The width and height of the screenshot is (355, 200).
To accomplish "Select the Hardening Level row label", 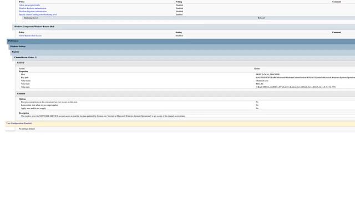I will pos(31,18).
